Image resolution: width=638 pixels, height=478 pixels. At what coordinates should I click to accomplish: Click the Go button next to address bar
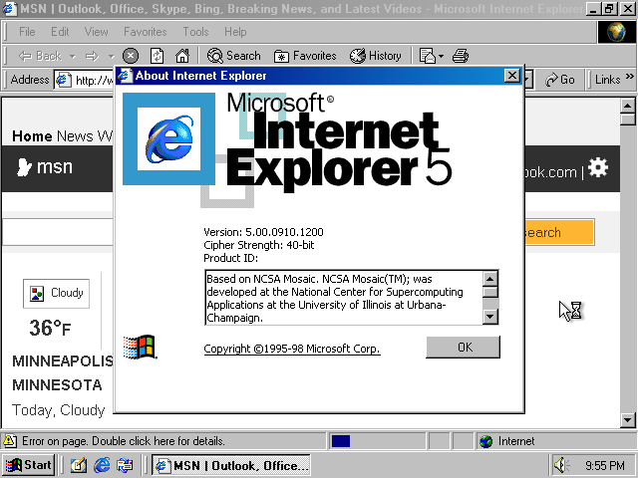(560, 80)
